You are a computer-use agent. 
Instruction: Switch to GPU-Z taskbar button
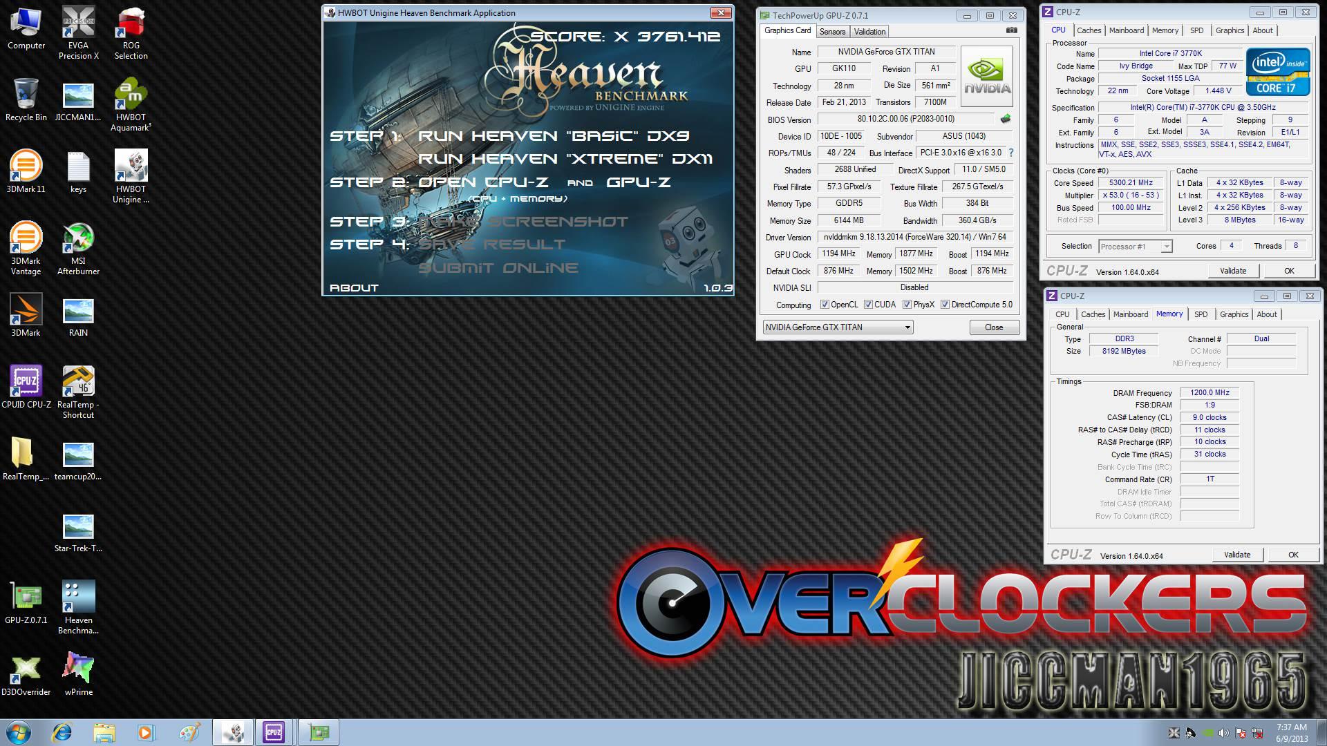point(318,732)
